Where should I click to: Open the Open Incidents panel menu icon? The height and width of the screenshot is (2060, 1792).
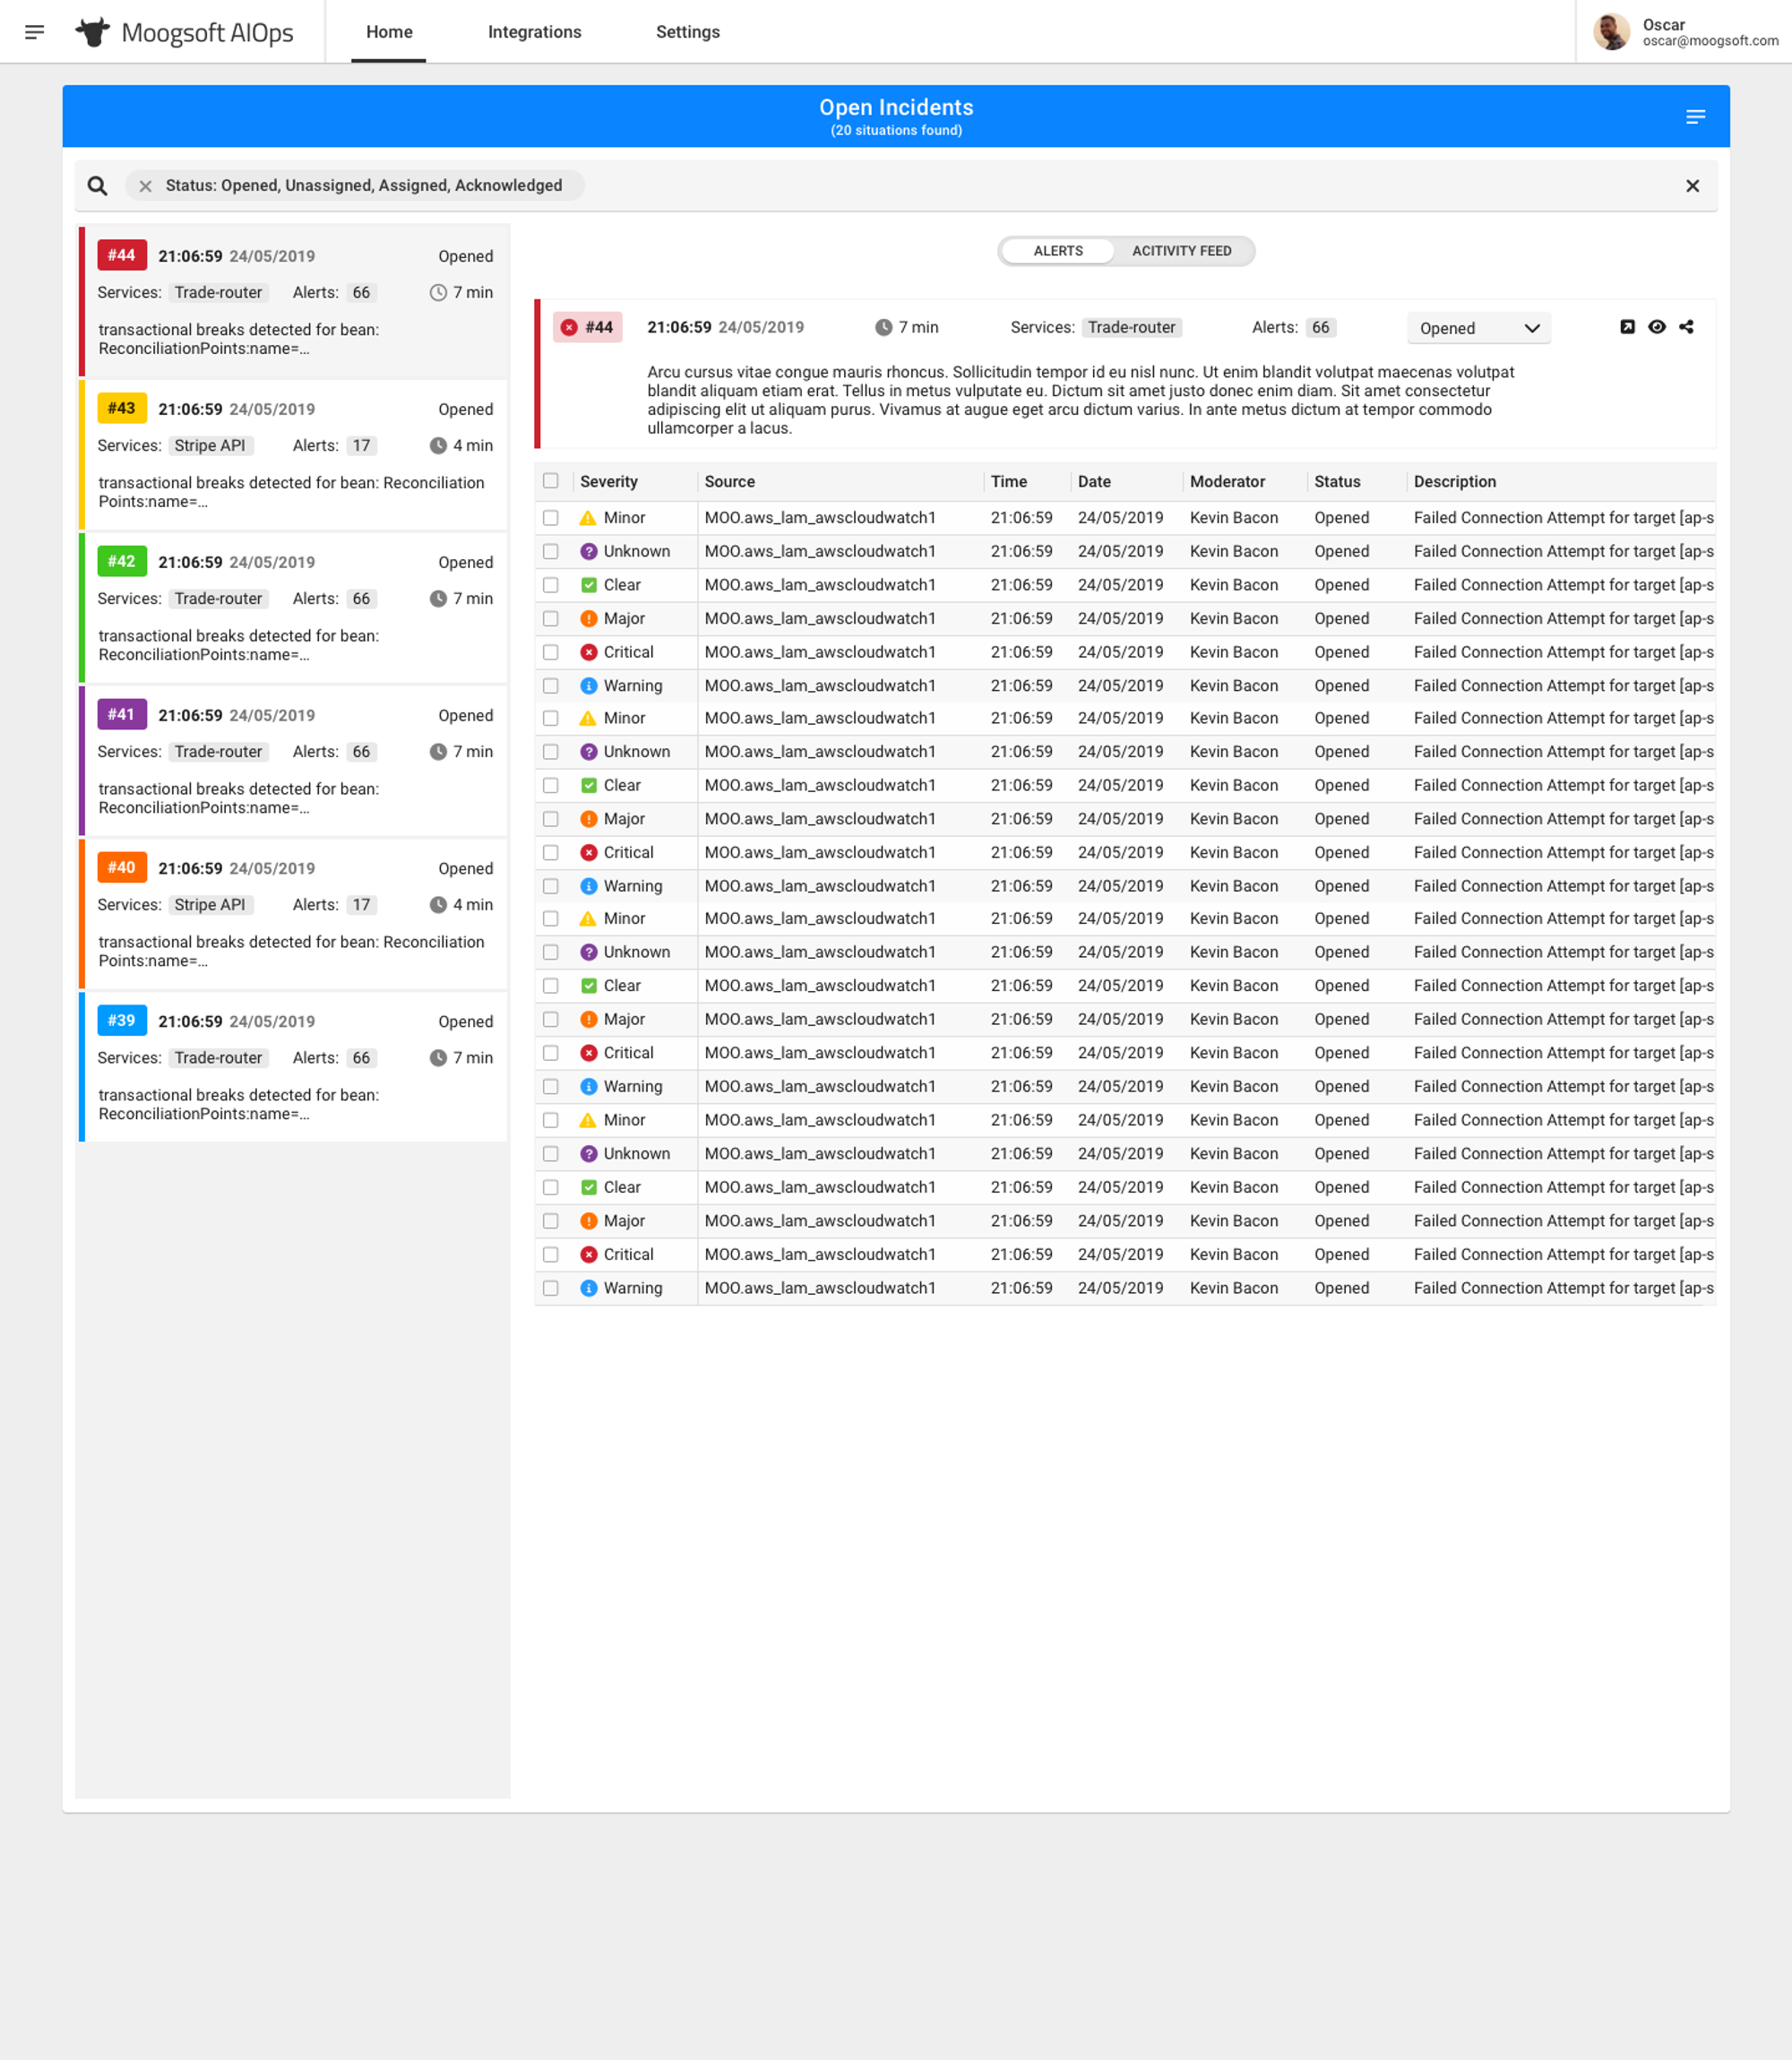coord(1695,117)
